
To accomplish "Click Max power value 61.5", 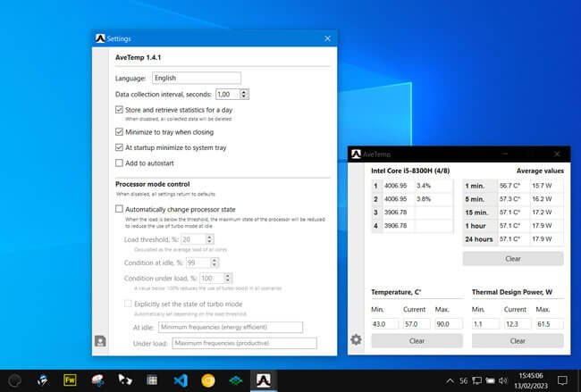I will pos(550,324).
